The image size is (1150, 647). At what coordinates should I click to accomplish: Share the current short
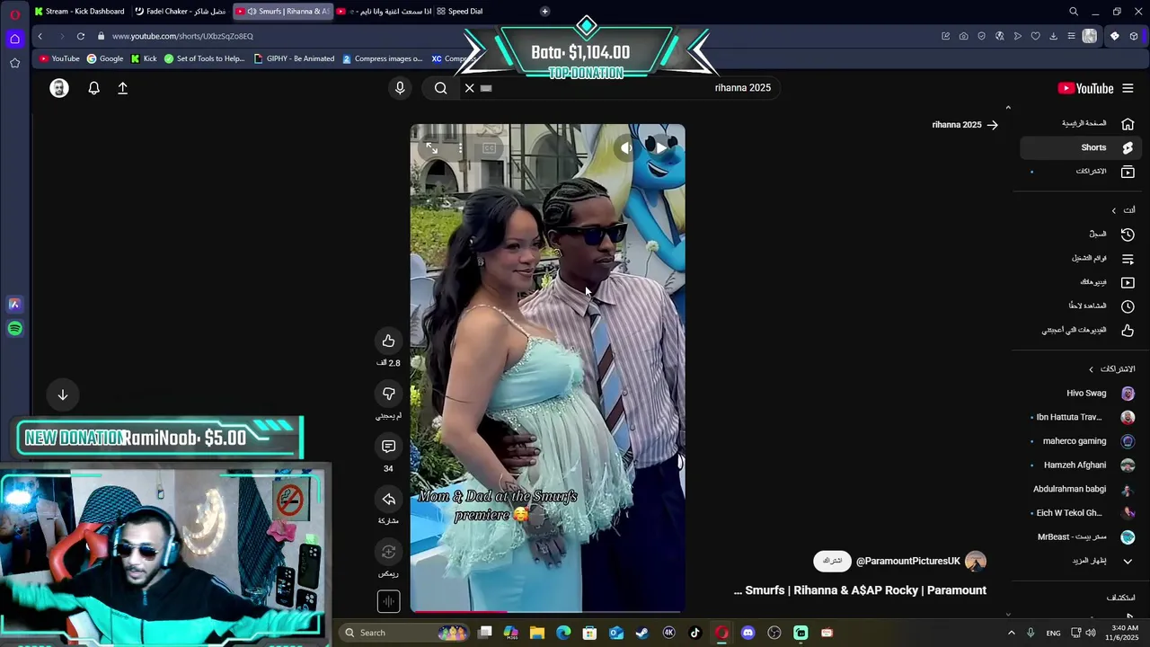(388, 500)
